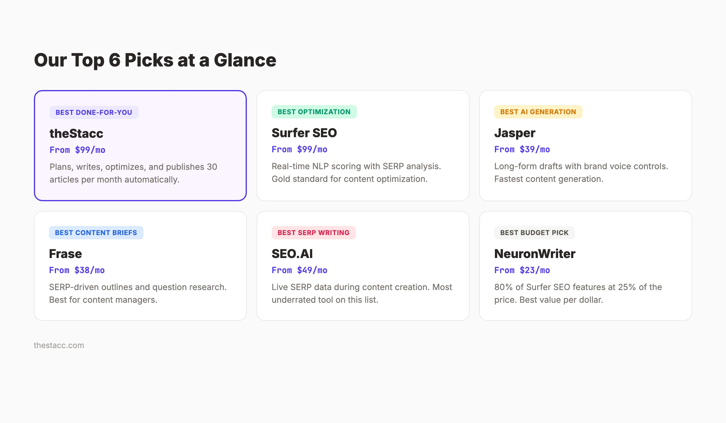
Task: Click the Surfer SEO real-time NLP description
Action: [x=356, y=173]
